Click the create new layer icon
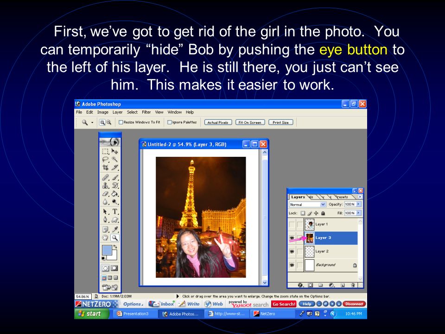This screenshot has height=334, width=445. click(343, 285)
